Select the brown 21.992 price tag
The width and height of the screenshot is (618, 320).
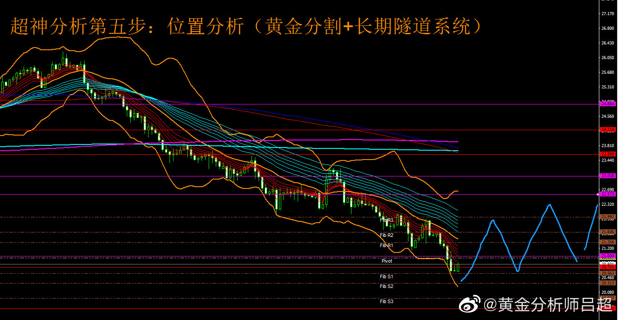(607, 217)
